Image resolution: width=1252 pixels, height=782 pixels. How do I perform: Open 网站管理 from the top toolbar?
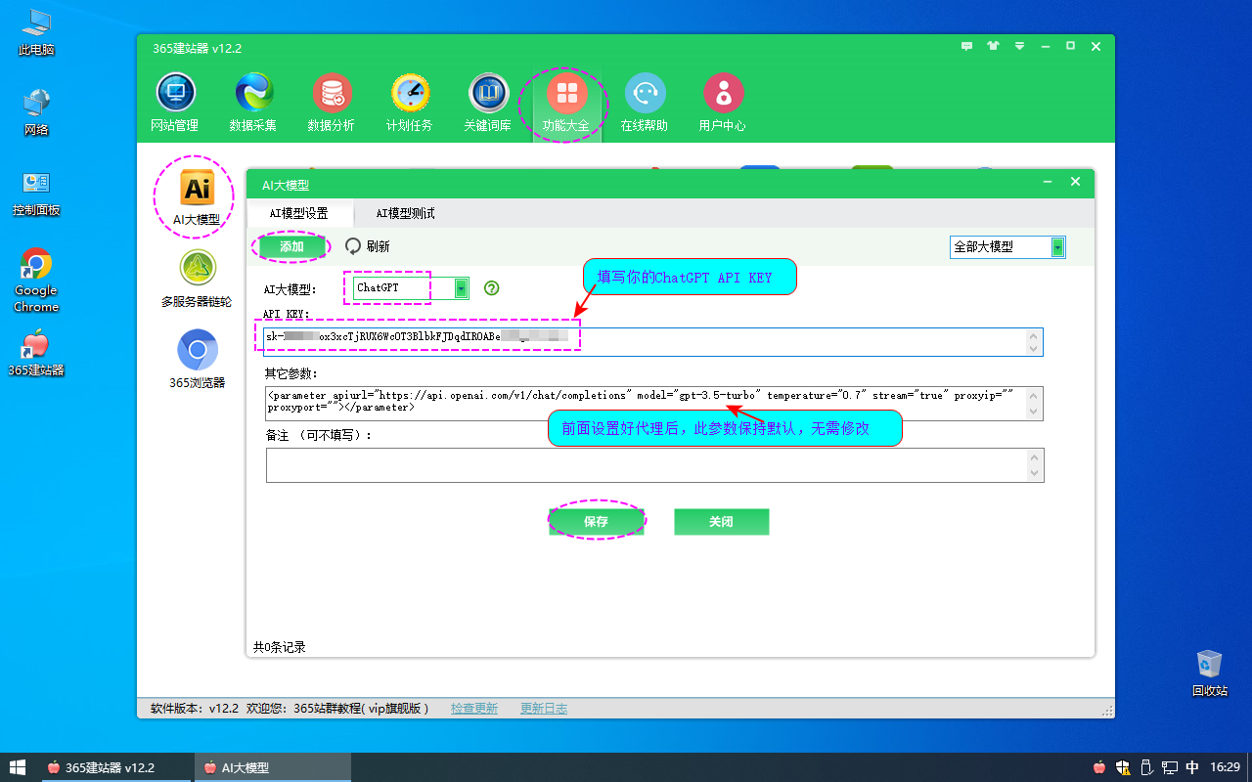tap(175, 103)
